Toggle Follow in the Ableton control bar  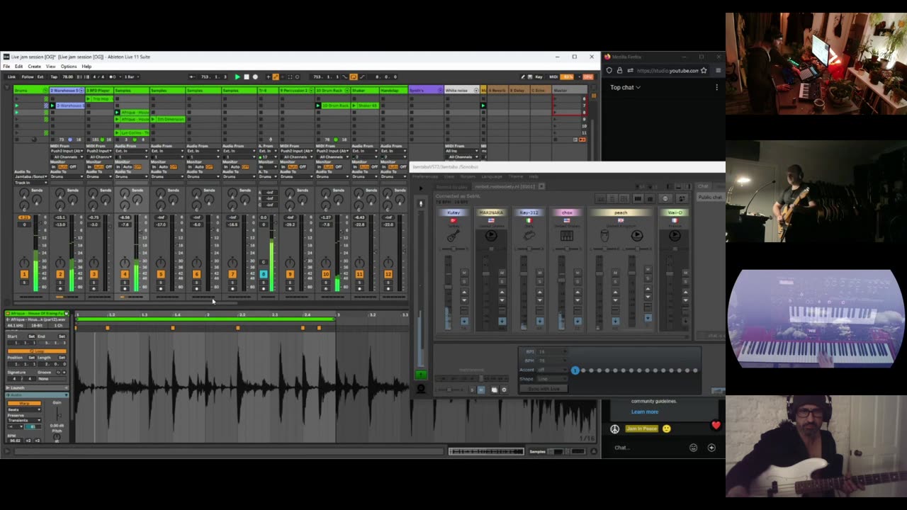[28, 76]
